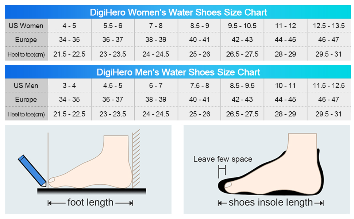Select US Women size 12.5 - 13.5 cell
Viewport: 354px width, 219px height.
pos(328,26)
